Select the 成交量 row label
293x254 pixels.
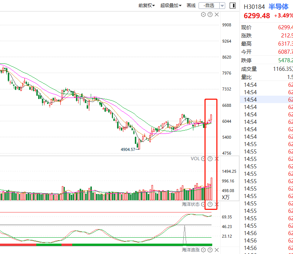tap(249, 69)
